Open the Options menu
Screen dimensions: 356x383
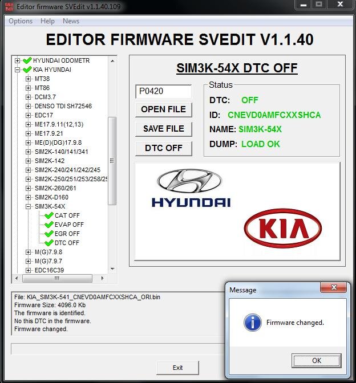pyautogui.click(x=21, y=21)
